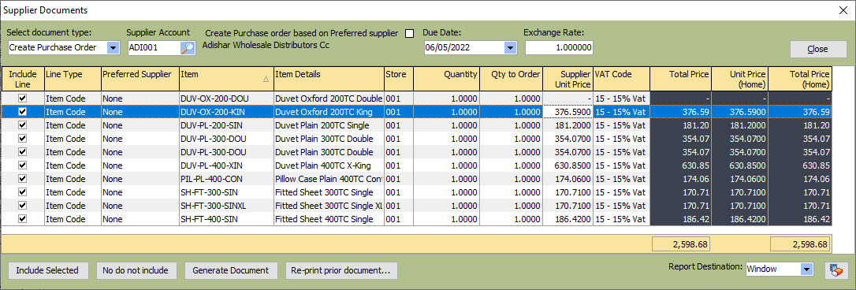Image resolution: width=856 pixels, height=290 pixels.
Task: Select item cell DUV-PL-400-XIN
Action: click(x=226, y=165)
